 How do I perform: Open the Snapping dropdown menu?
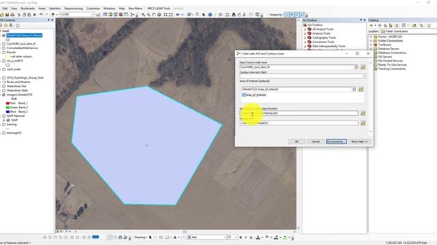276,14
